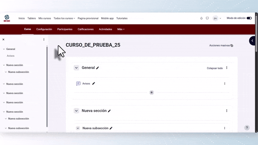Select the Curso tab

[x=27, y=29]
